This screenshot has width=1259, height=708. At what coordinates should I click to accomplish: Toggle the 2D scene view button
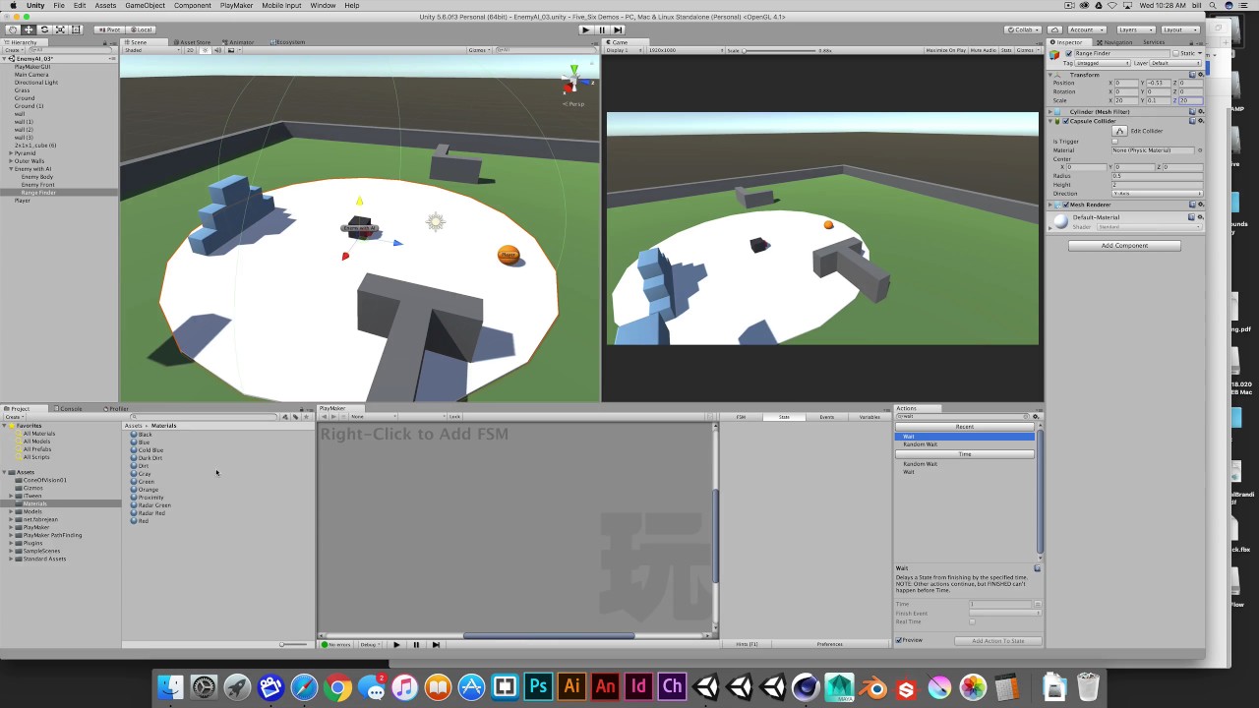tap(191, 50)
